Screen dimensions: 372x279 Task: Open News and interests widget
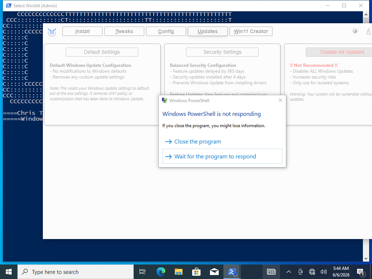tap(271, 272)
